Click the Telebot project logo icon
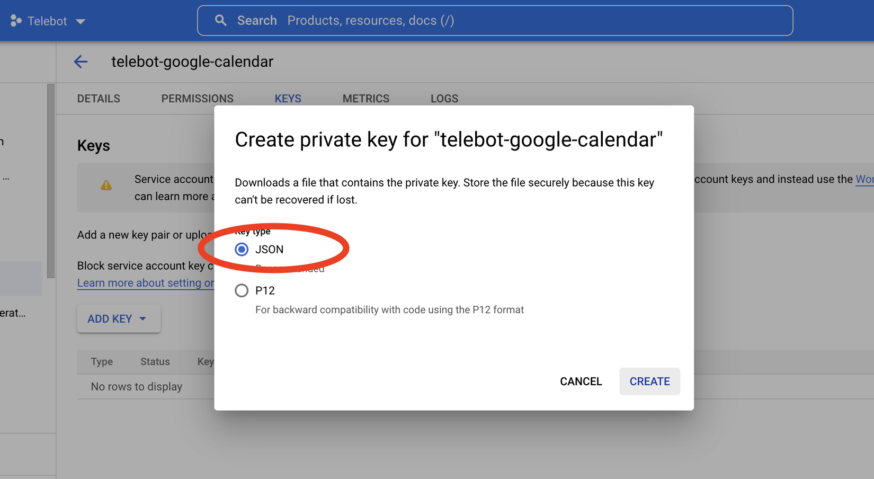 16,21
